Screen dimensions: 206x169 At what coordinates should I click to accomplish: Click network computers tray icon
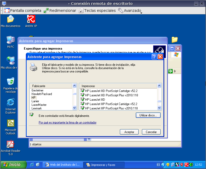pos(172,165)
